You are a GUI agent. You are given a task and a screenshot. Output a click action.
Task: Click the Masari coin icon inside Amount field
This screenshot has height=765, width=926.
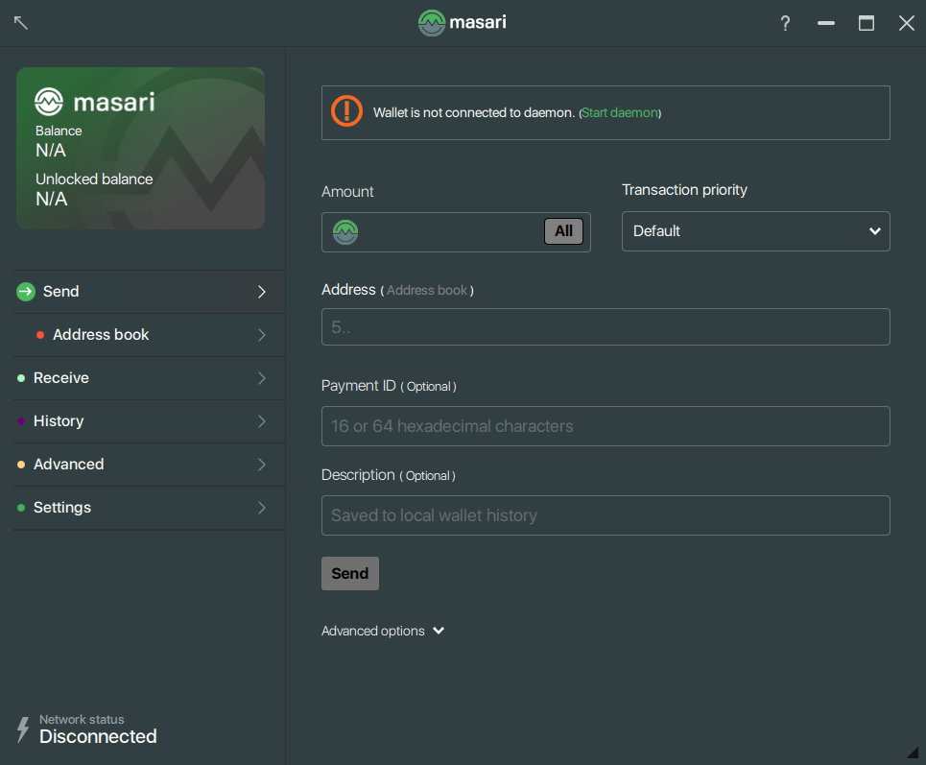(x=345, y=231)
